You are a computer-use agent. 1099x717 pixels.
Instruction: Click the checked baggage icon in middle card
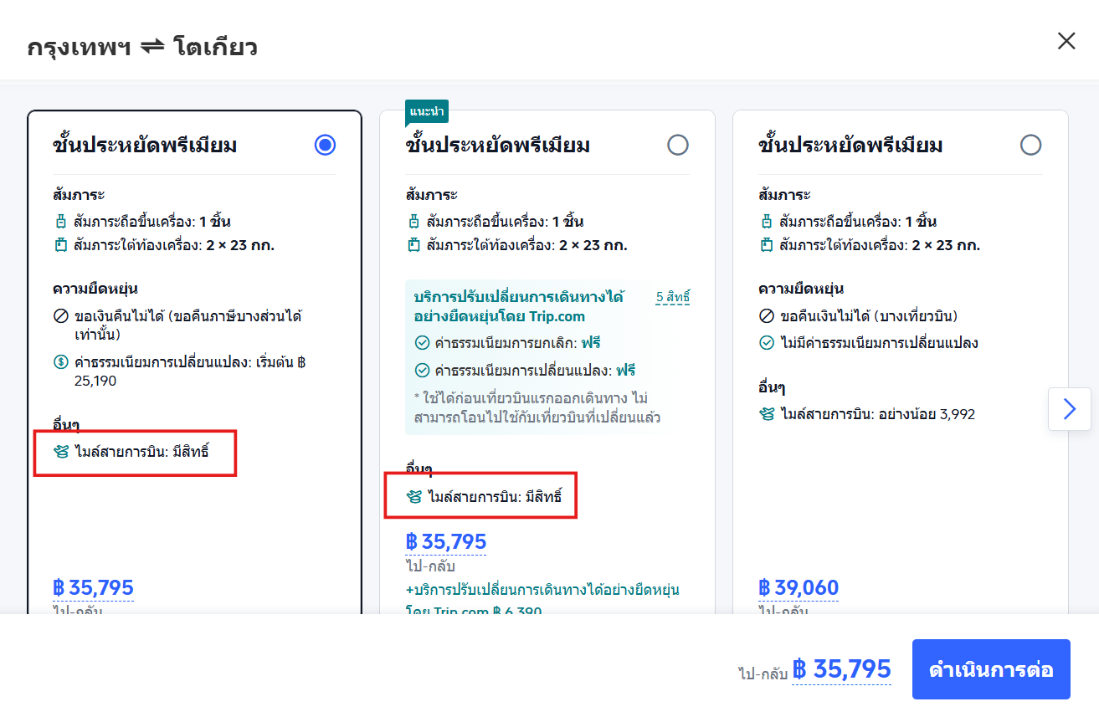tap(413, 245)
